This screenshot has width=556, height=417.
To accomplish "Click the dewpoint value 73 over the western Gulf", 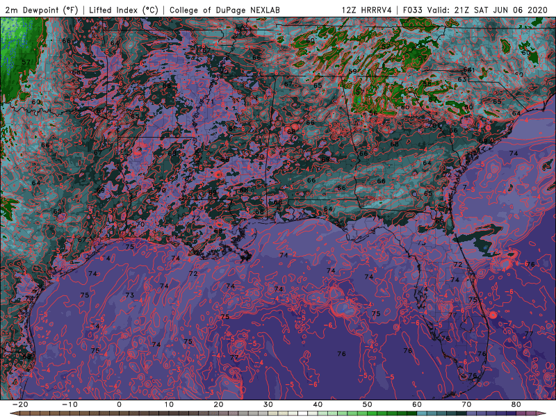I will (130, 295).
